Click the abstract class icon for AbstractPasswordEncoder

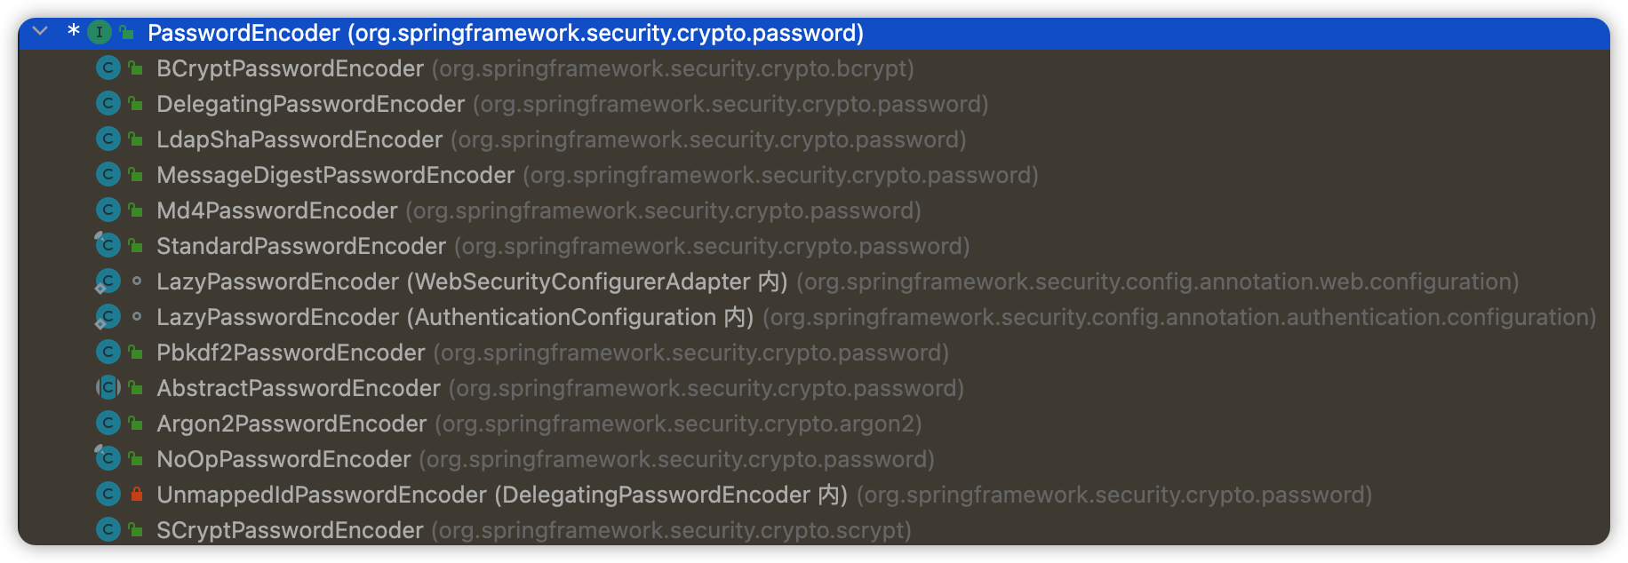click(x=108, y=387)
